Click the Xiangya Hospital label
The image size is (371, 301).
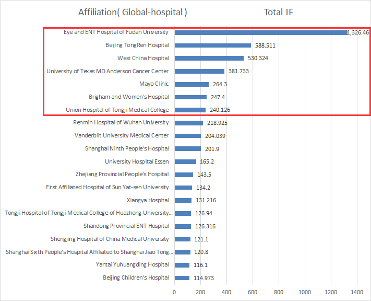click(148, 200)
